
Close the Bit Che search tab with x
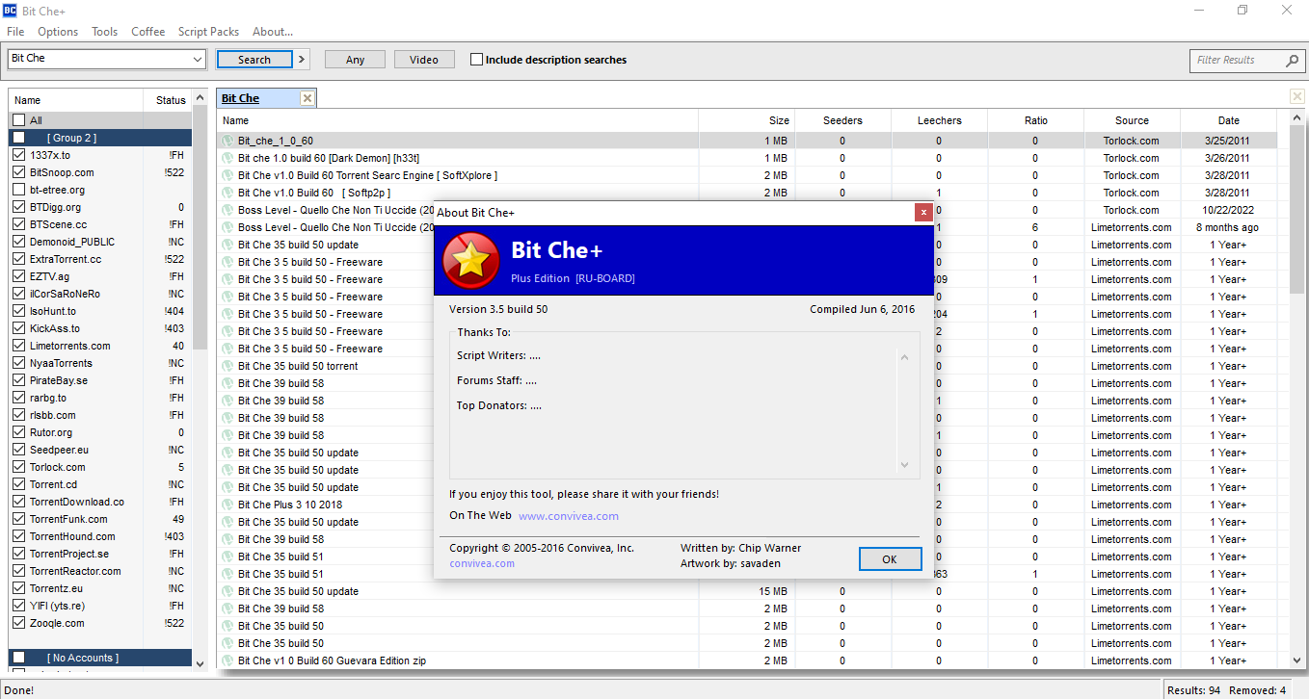point(307,98)
